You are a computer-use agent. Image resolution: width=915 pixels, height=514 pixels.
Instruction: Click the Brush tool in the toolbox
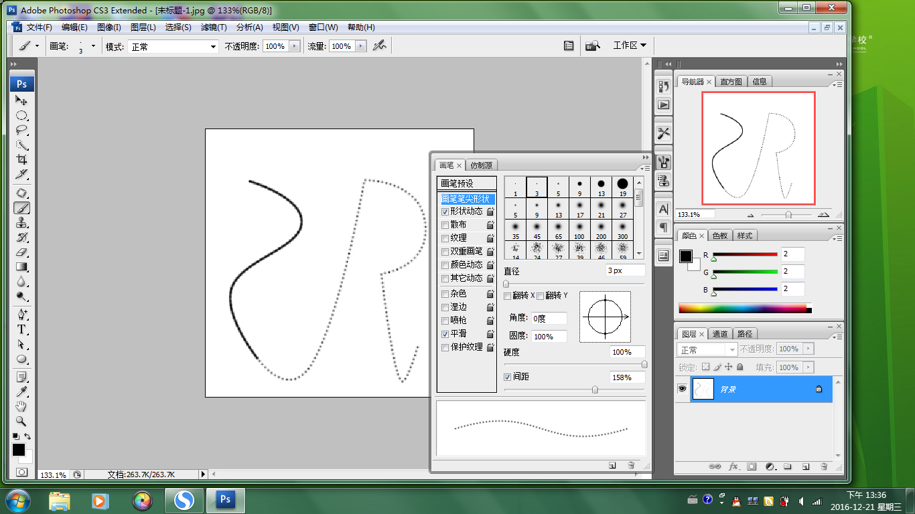tap(22, 208)
